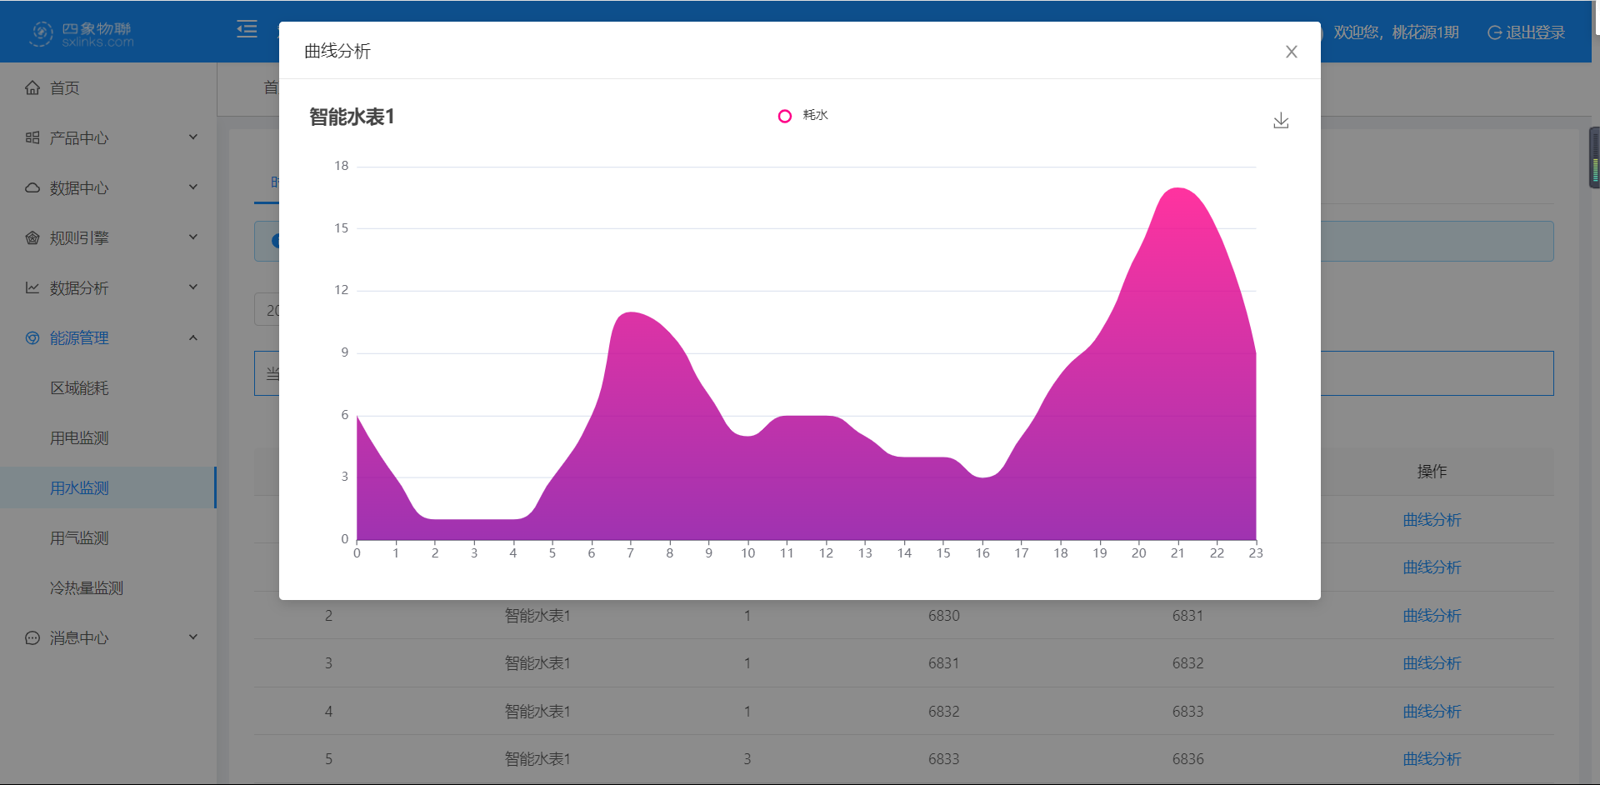1600x785 pixels.
Task: Open the 用电监测 menu item
Action: pyautogui.click(x=79, y=438)
